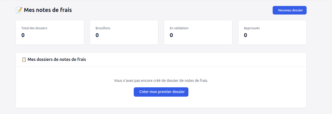The image size is (332, 114).
Task: Click the memo icon beside Mes notes de frais
Action: point(19,10)
